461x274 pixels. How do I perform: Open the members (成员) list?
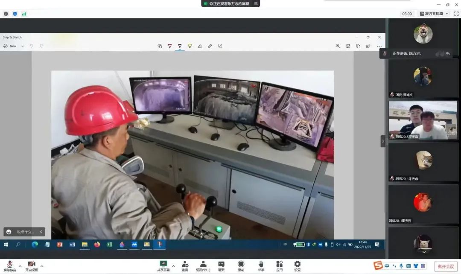coord(203,265)
